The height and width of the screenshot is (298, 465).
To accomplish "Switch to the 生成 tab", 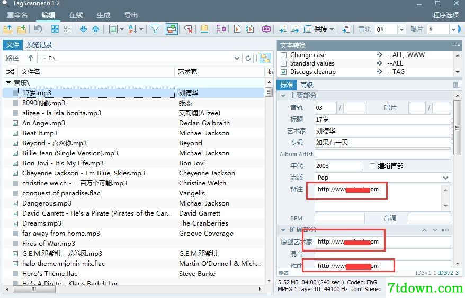I will (x=103, y=15).
